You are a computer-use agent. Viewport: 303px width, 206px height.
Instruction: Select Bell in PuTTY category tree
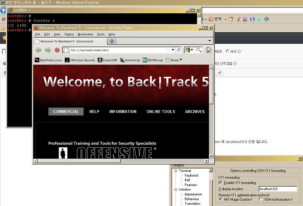pos(187,180)
